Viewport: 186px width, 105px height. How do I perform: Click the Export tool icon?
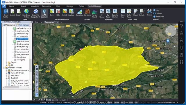pos(19,12)
